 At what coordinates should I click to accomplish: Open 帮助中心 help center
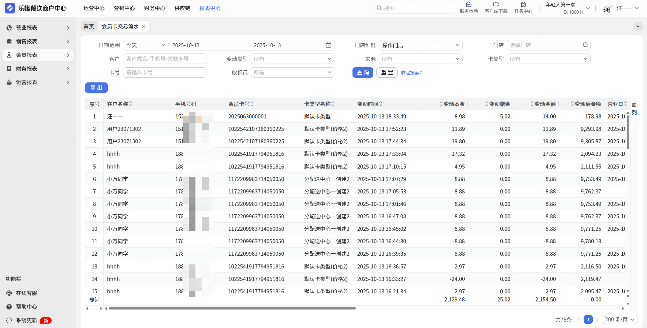point(26,306)
